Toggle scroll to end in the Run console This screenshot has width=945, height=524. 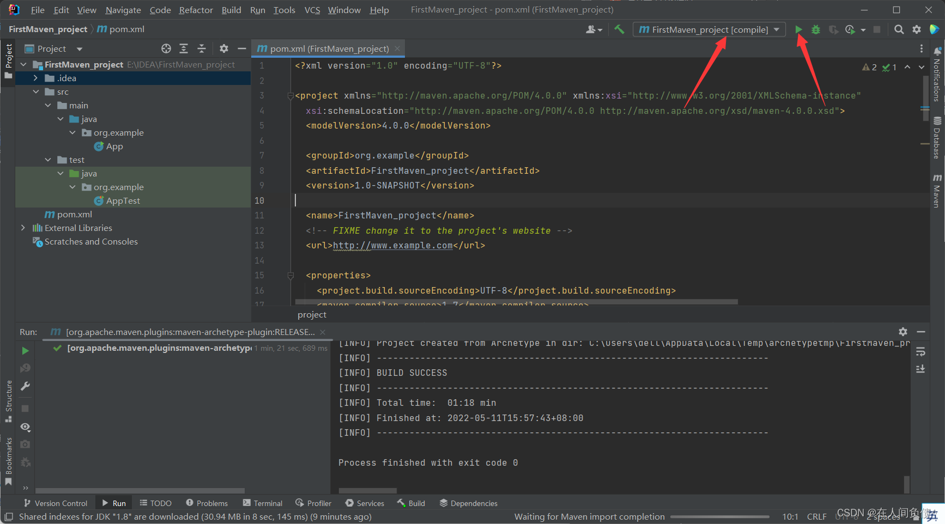[x=920, y=369]
